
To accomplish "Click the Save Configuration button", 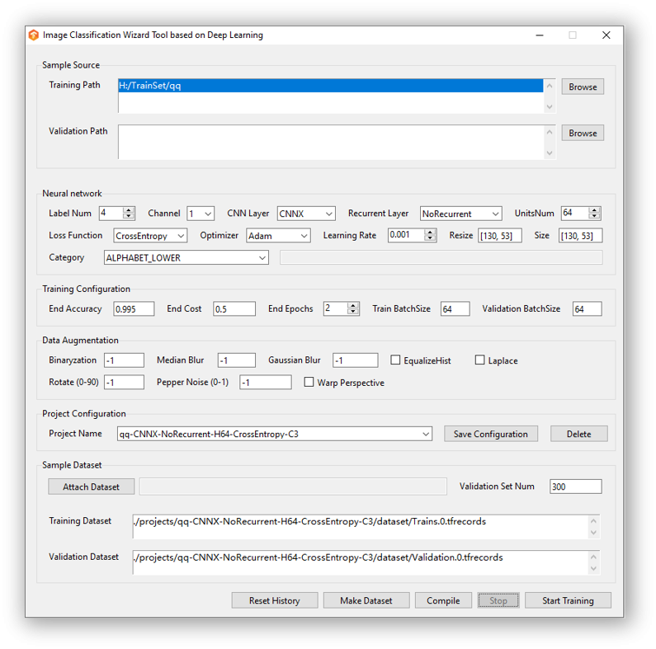I will (x=491, y=434).
